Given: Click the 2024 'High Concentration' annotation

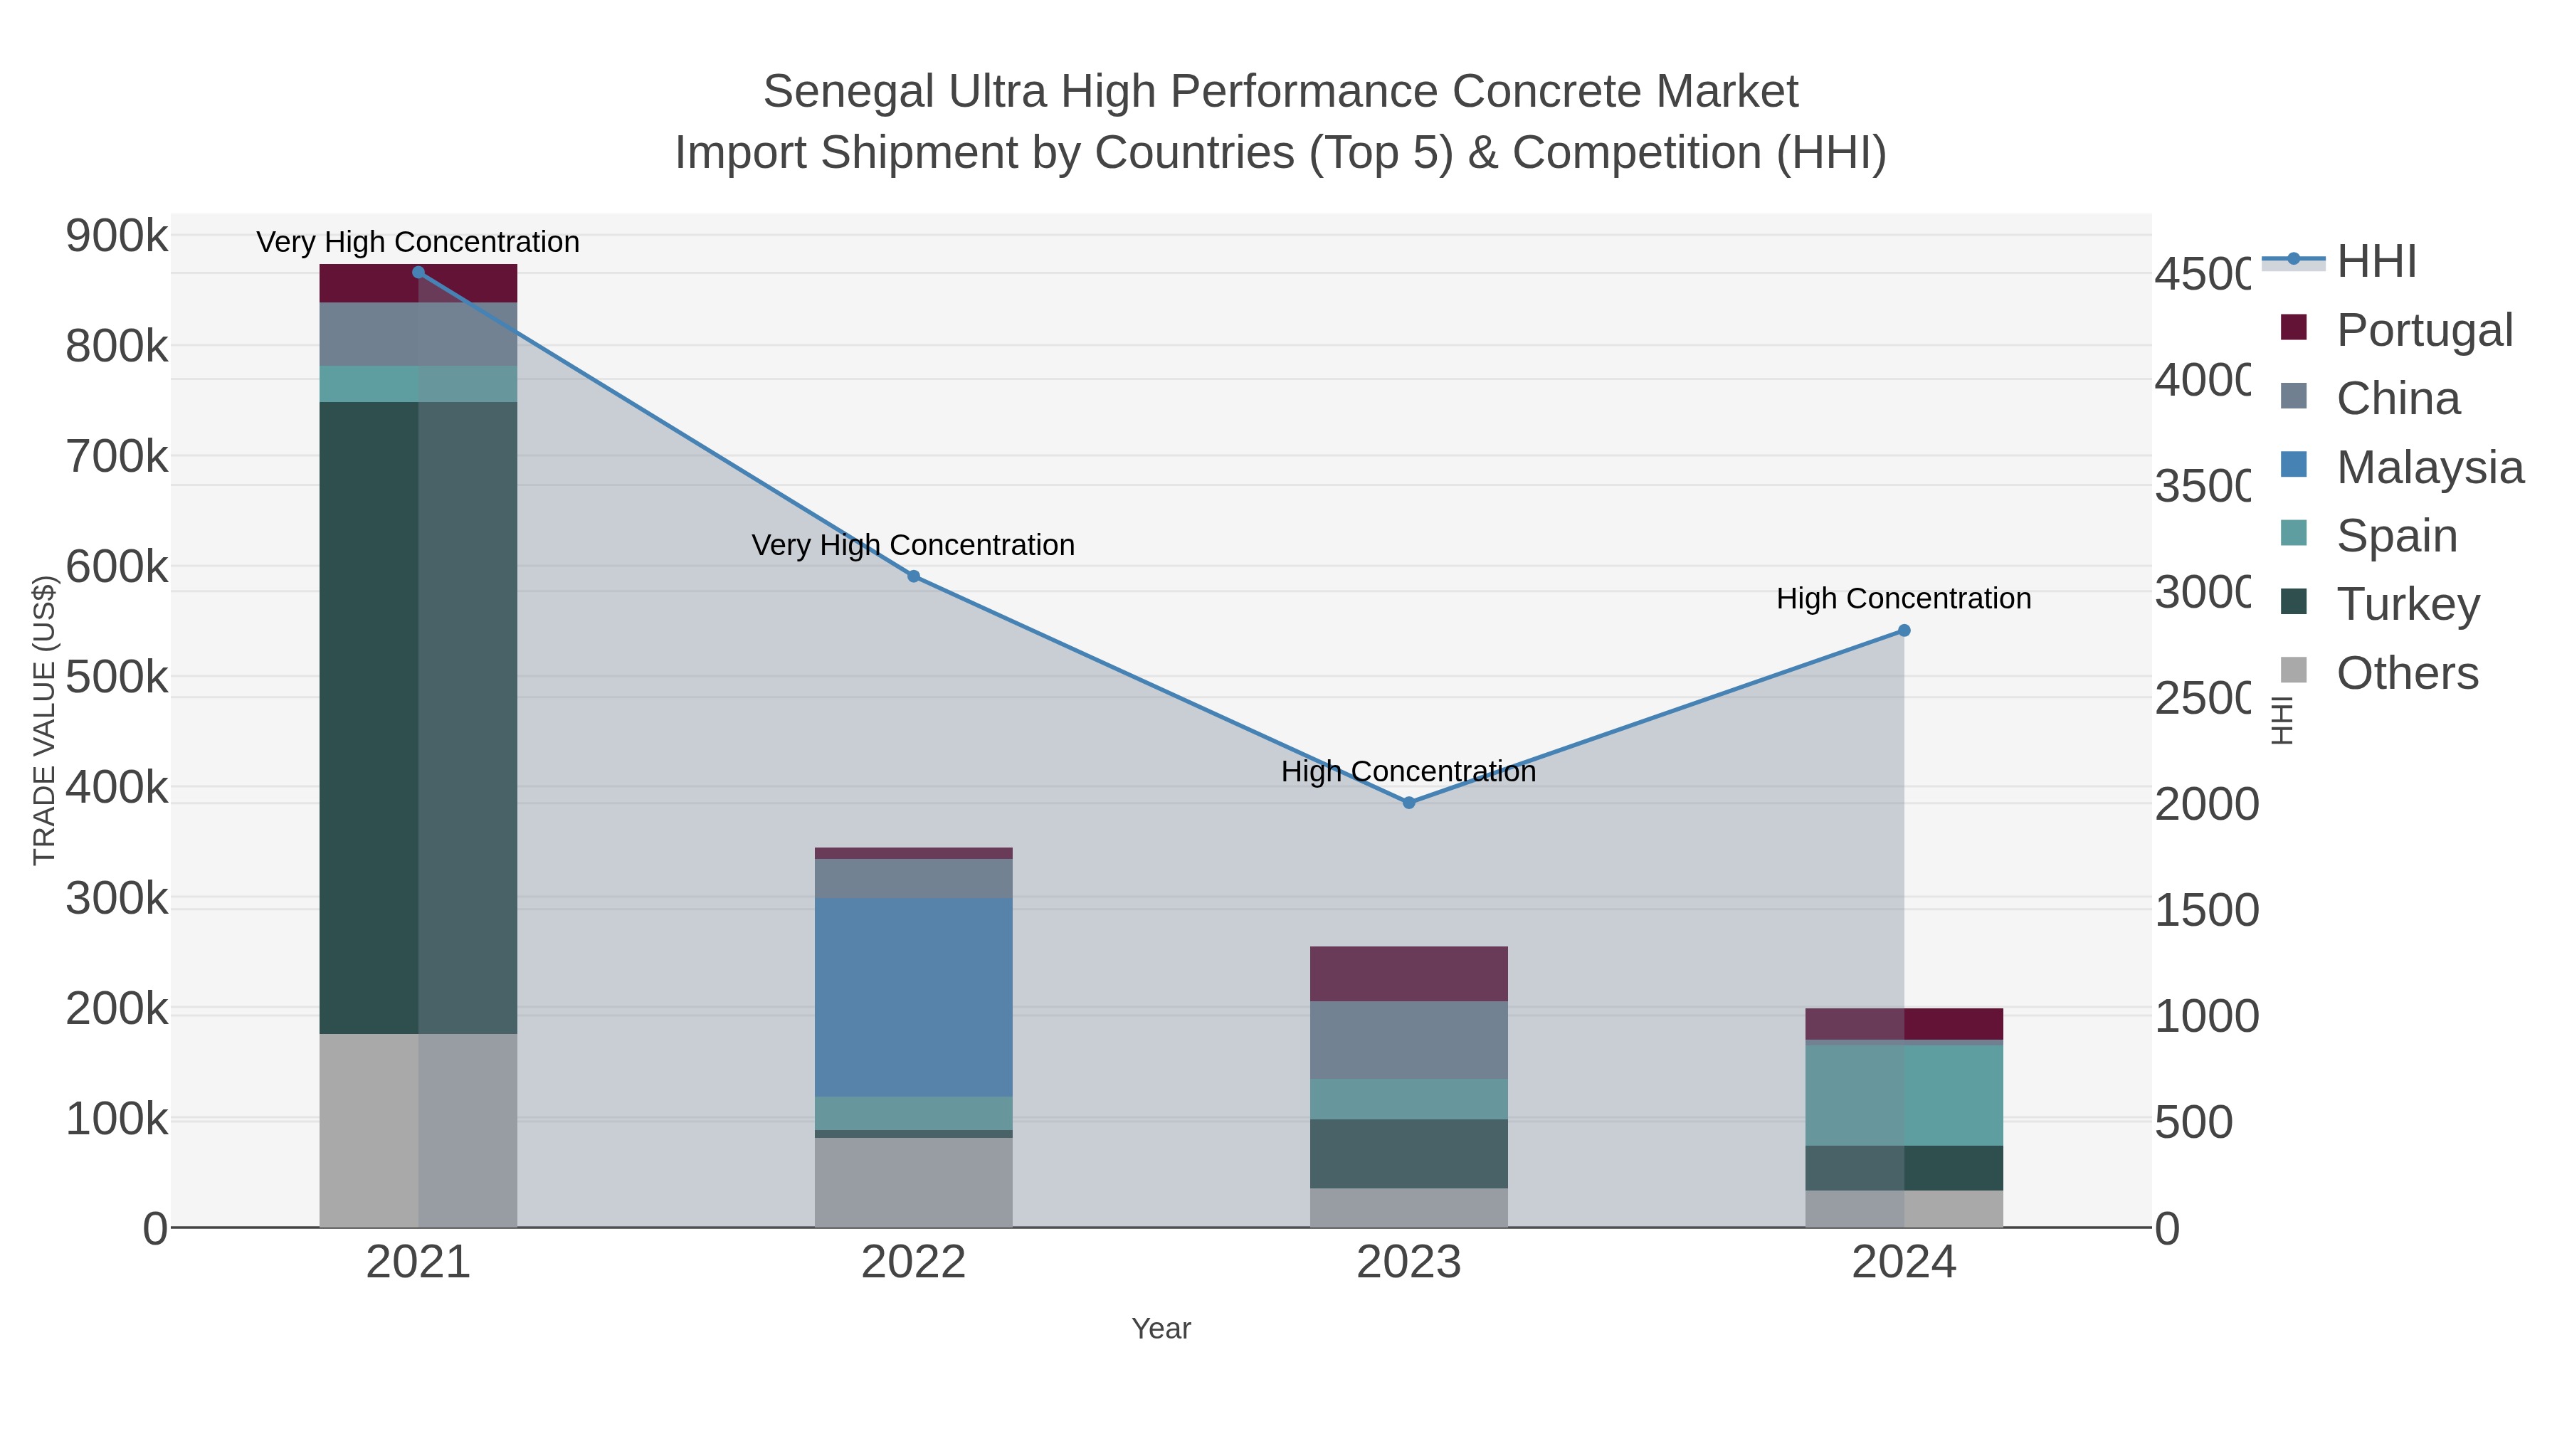Looking at the screenshot, I should click(x=1904, y=598).
